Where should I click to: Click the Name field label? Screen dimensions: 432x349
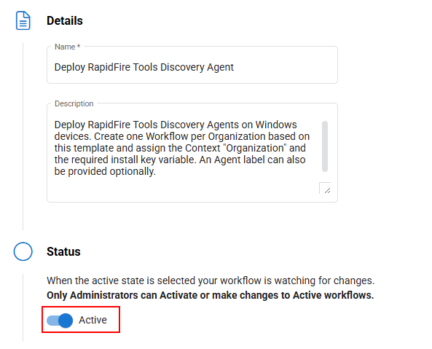(65, 47)
